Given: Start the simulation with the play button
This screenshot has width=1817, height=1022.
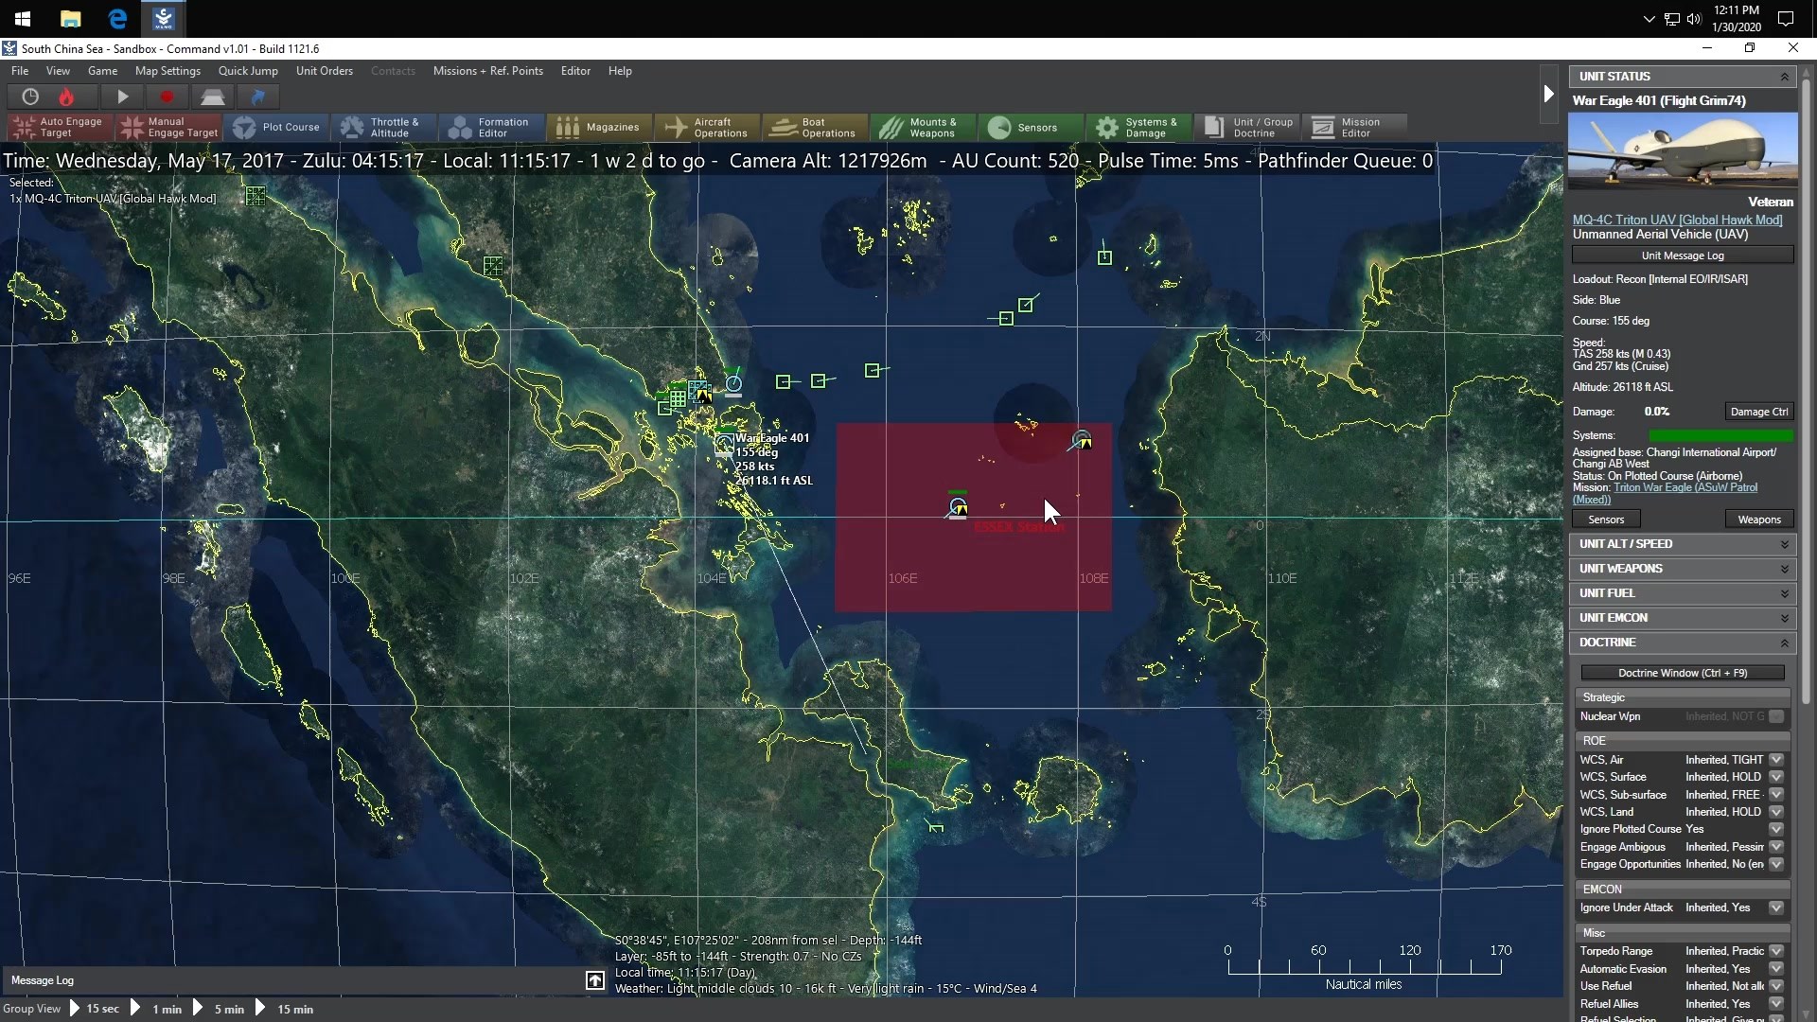Looking at the screenshot, I should click(122, 97).
